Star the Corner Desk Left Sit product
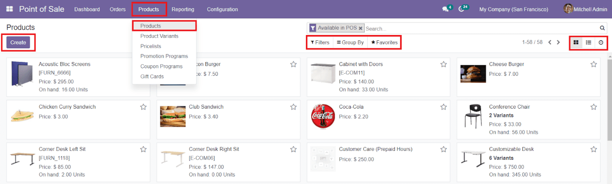The height and width of the screenshot is (184, 612). coord(143,149)
